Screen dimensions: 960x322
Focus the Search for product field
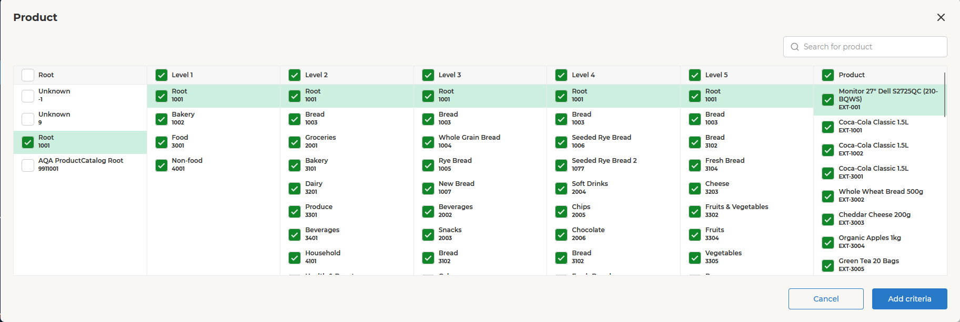865,47
